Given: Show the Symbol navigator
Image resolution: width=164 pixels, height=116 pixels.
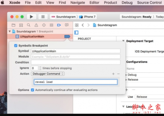Looking at the screenshot, I should tap(21, 25).
